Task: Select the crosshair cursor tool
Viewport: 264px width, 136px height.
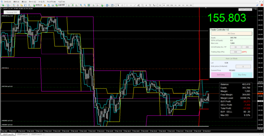Action: [123, 5]
